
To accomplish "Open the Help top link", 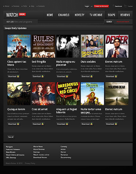I will tap(32, 6).
